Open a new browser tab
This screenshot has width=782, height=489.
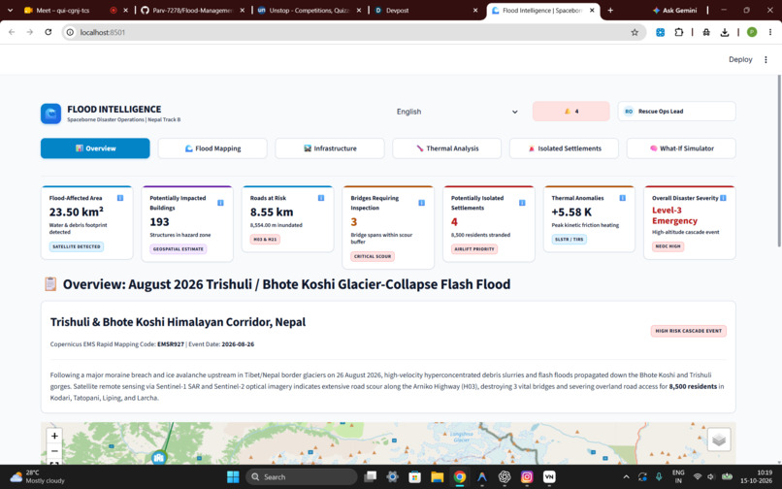610,10
